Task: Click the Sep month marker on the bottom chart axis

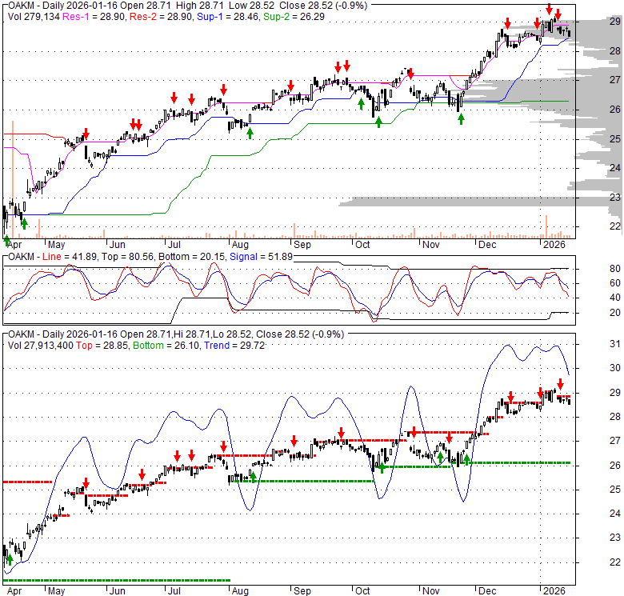Action: coord(302,591)
